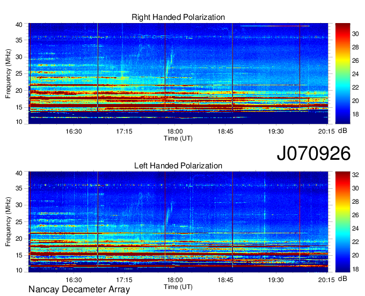The height and width of the screenshot is (296, 365).
Task: Click the Left Handed Polarization title
Action: [x=178, y=166]
